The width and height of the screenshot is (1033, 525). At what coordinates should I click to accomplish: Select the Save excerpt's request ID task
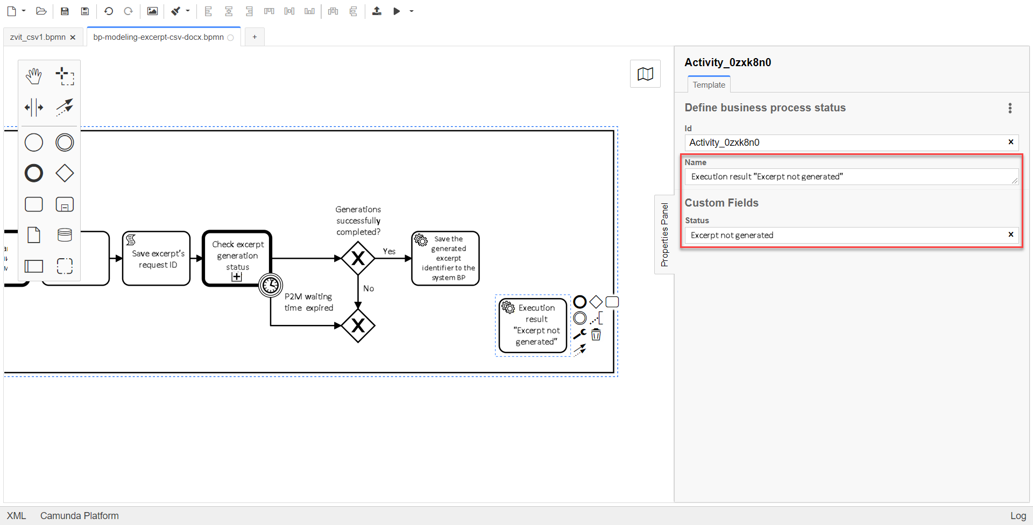point(157,259)
